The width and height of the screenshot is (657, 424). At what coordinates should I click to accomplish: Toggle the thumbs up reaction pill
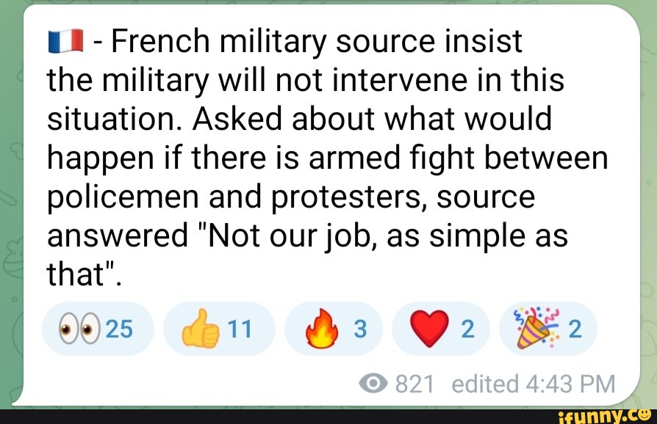pos(219,329)
